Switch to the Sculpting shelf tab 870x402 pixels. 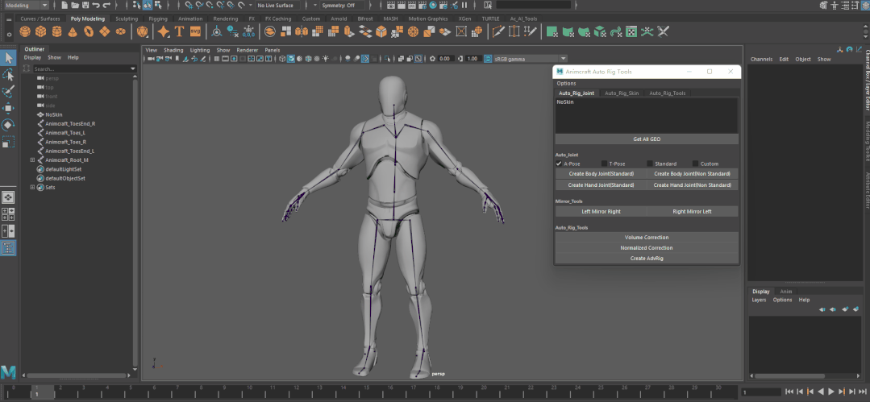[127, 19]
